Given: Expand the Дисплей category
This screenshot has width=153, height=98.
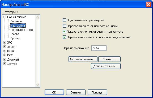Looking at the screenshot, I should pyautogui.click(x=5, y=59).
